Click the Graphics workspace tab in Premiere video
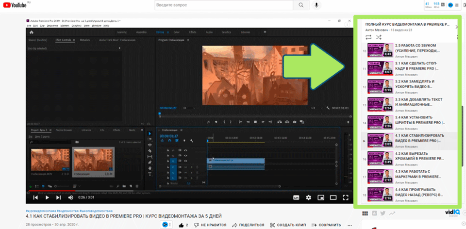 226,32
